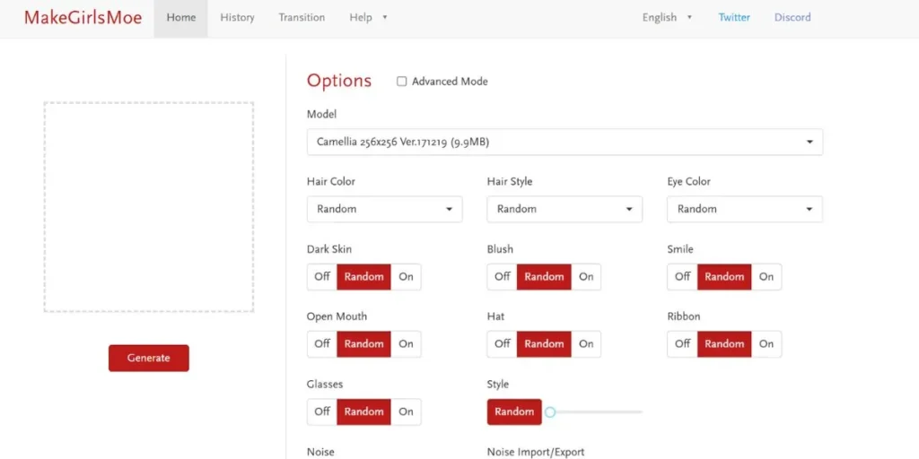Set Smile to Random

[724, 277]
